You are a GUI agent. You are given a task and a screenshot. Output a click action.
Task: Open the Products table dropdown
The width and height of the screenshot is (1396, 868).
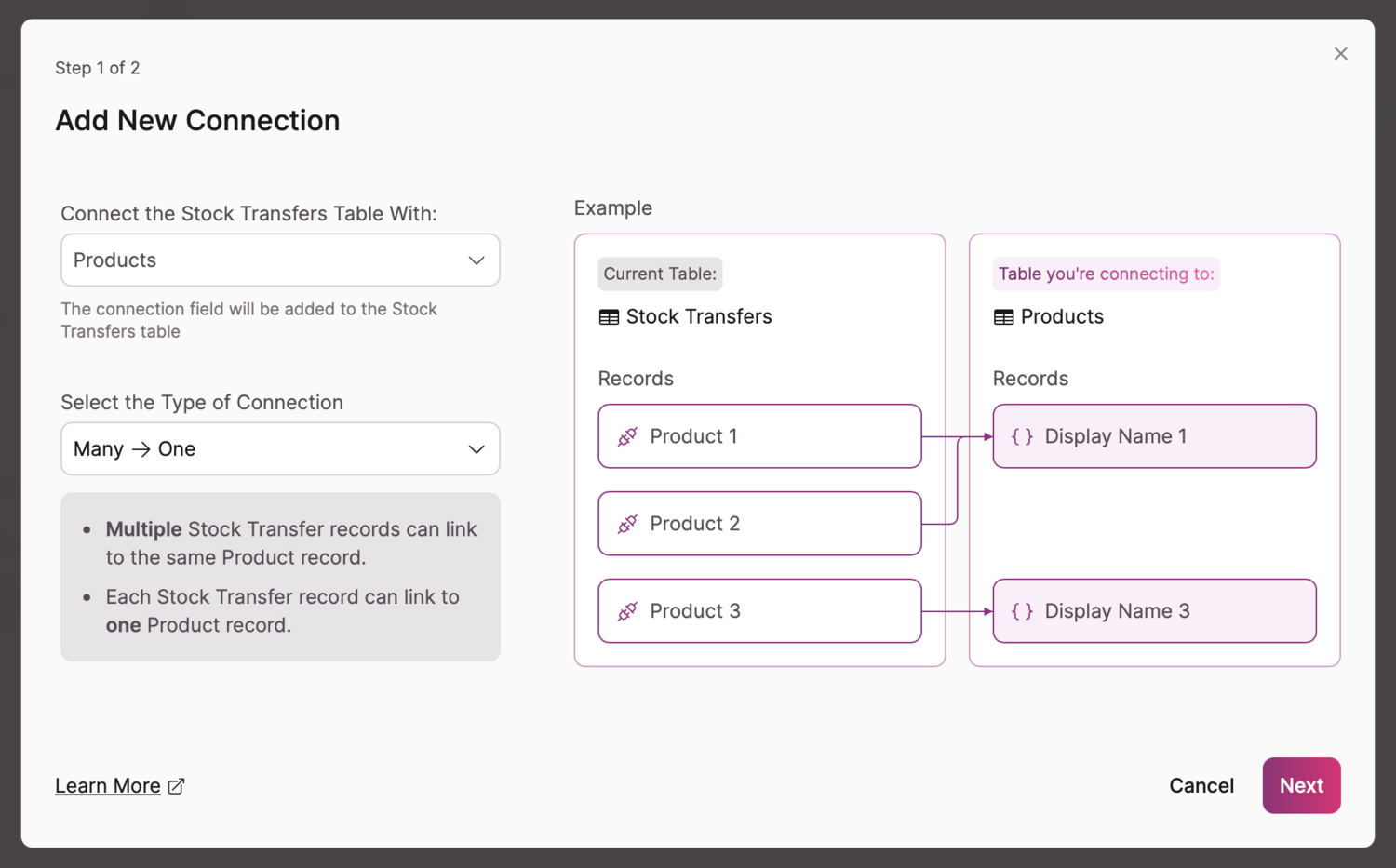279,260
